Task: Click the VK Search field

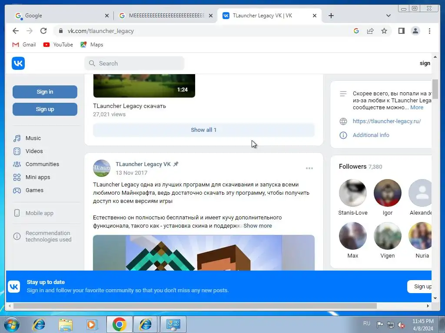Action: click(134, 63)
